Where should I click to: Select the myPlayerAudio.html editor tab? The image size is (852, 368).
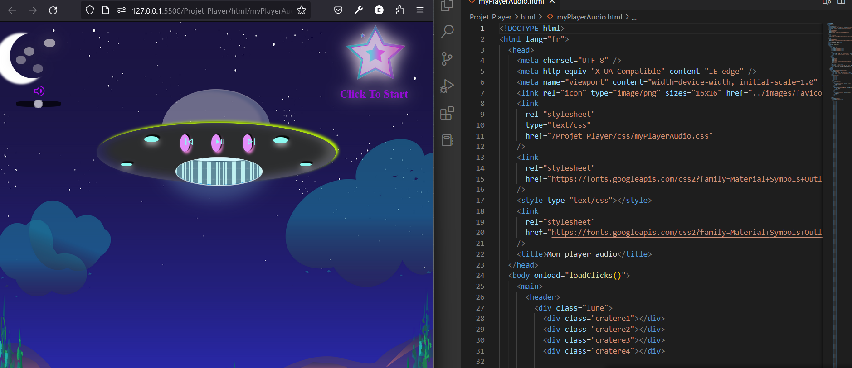tap(511, 2)
